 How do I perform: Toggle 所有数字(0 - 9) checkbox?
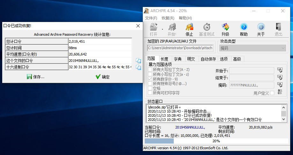click(150, 79)
